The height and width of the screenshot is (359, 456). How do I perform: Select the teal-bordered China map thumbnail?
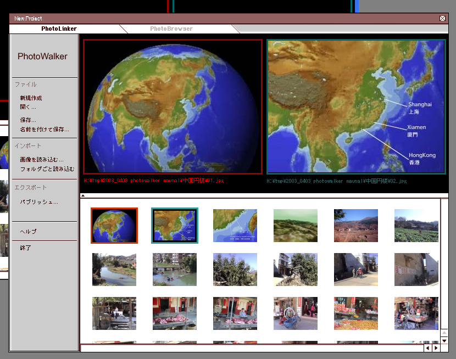click(175, 226)
